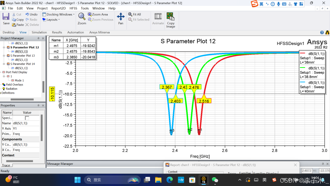Click the Ansys logo icon beside Help

[x=327, y=33]
